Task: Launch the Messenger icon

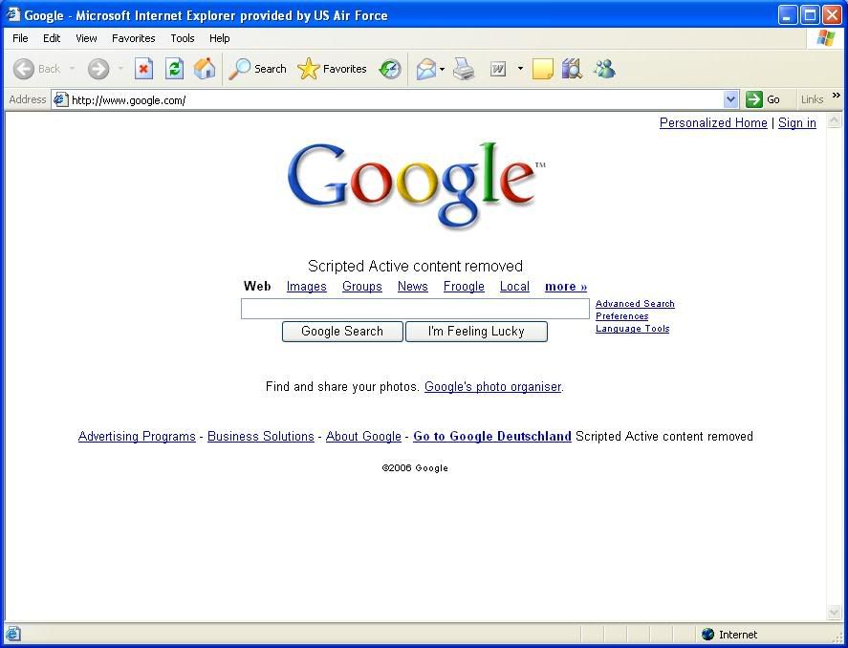Action: coord(603,69)
